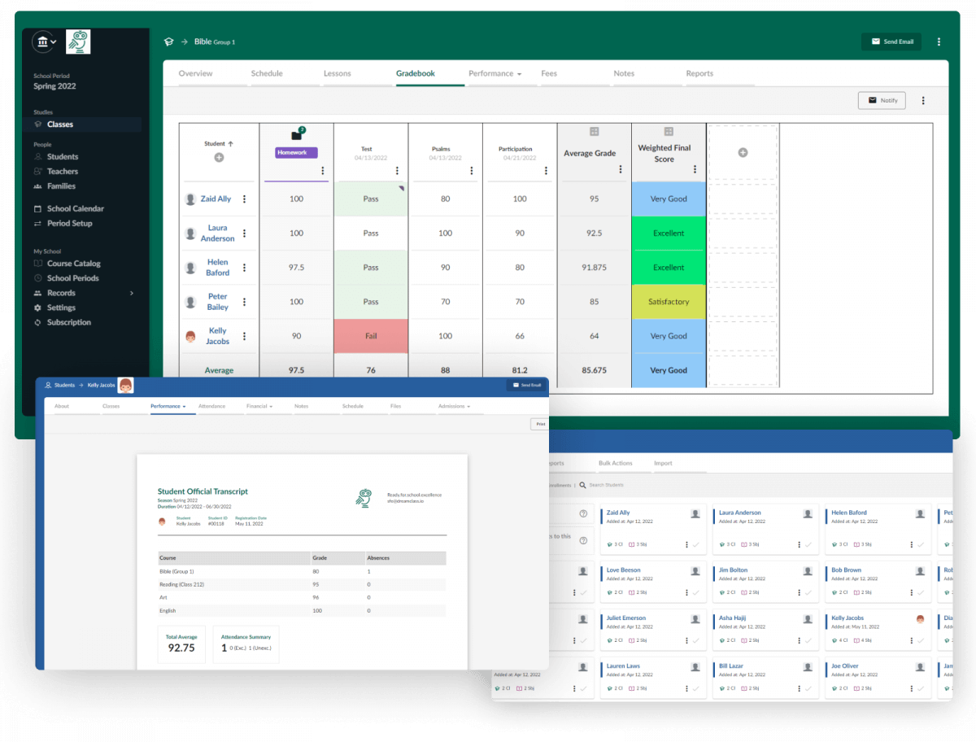Open the Test column three-dot menu
The height and width of the screenshot is (742, 976).
397,171
